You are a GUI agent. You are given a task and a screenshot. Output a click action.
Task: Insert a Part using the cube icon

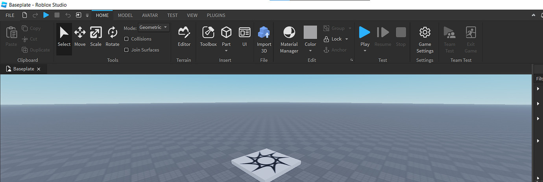[x=226, y=33]
